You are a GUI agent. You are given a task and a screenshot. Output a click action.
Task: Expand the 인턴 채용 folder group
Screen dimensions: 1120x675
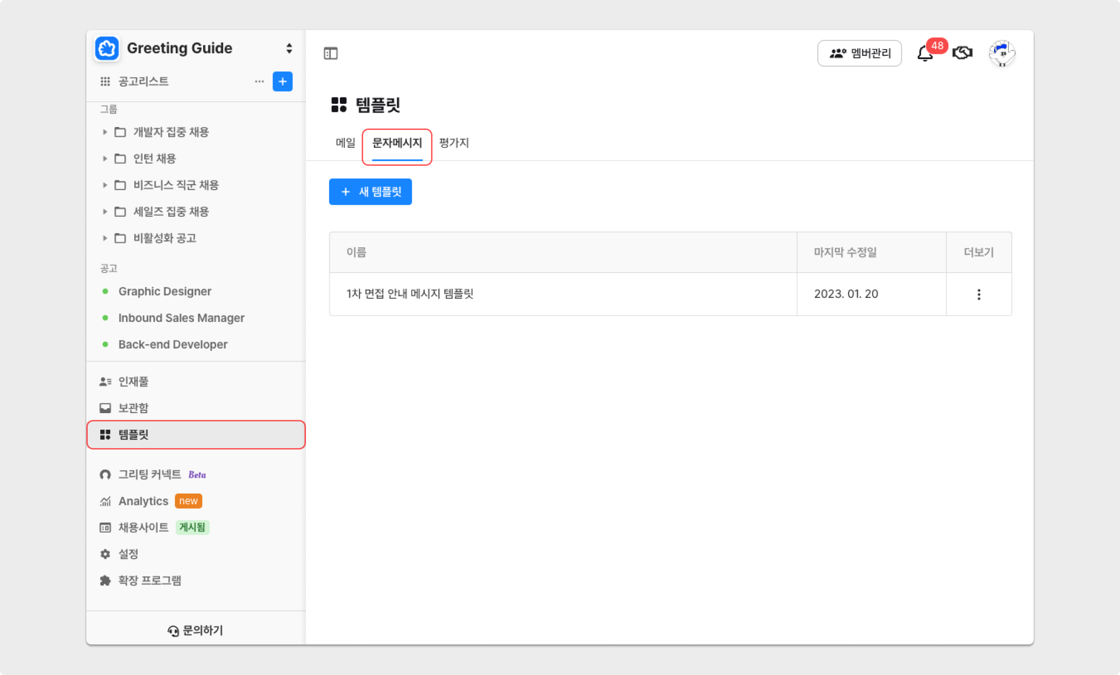pos(105,159)
